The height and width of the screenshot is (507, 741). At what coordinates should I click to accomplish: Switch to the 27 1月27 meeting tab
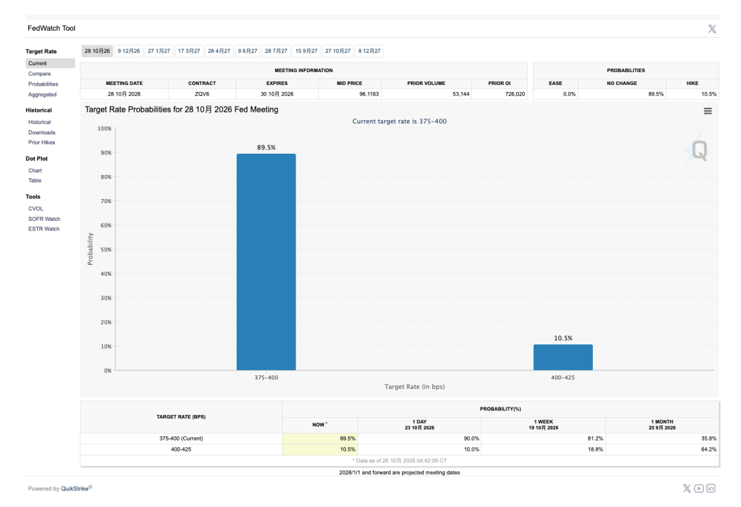(x=158, y=51)
